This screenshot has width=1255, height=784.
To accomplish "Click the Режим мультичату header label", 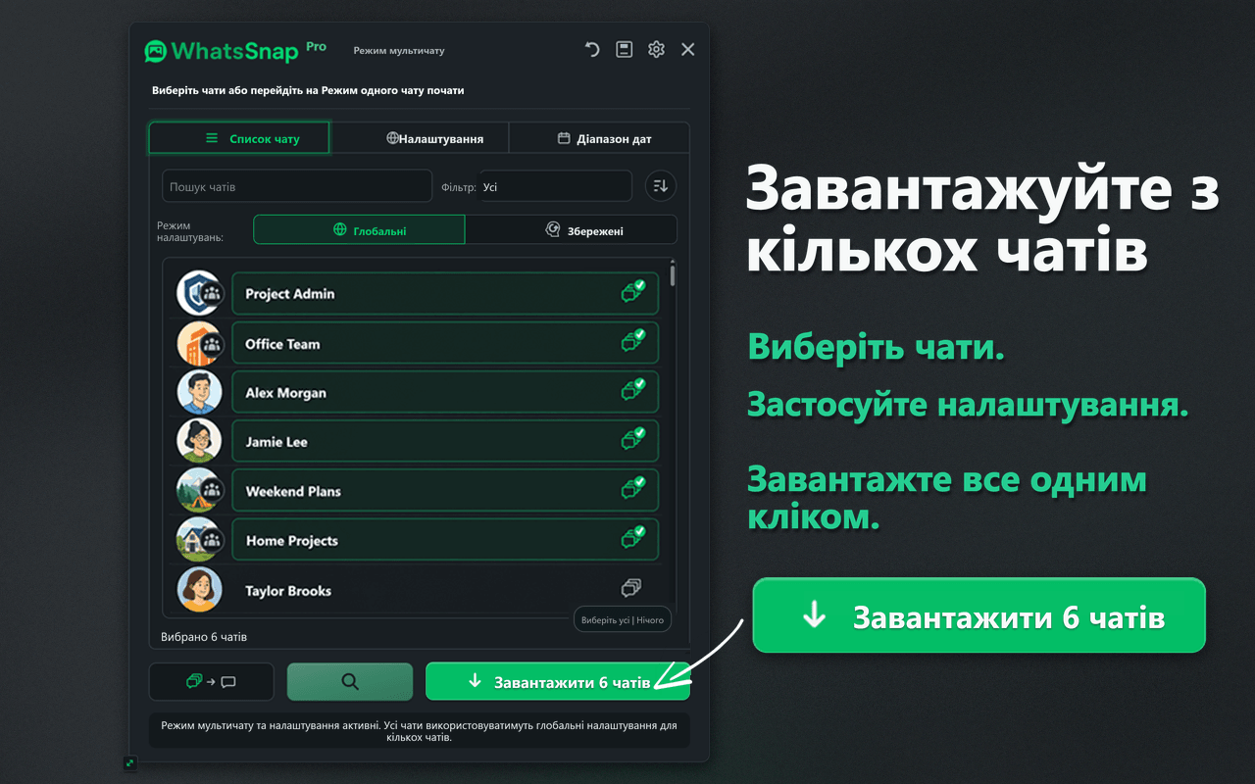I will [x=399, y=51].
